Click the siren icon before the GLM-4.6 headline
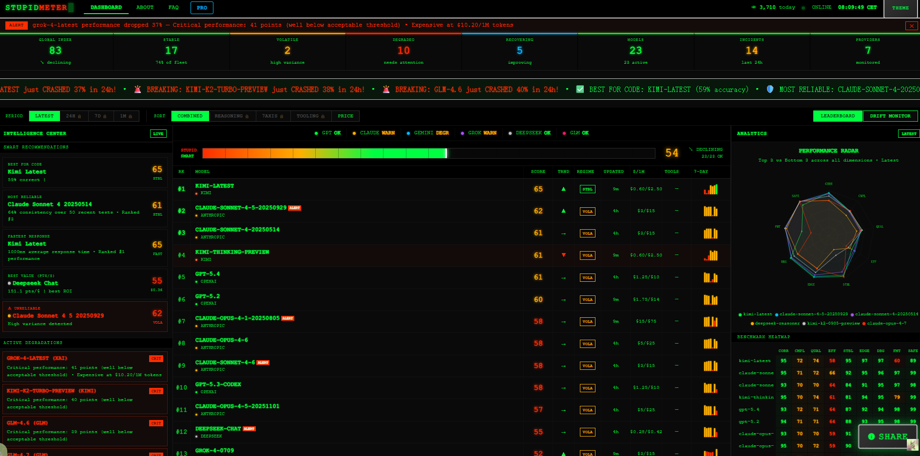 (386, 90)
